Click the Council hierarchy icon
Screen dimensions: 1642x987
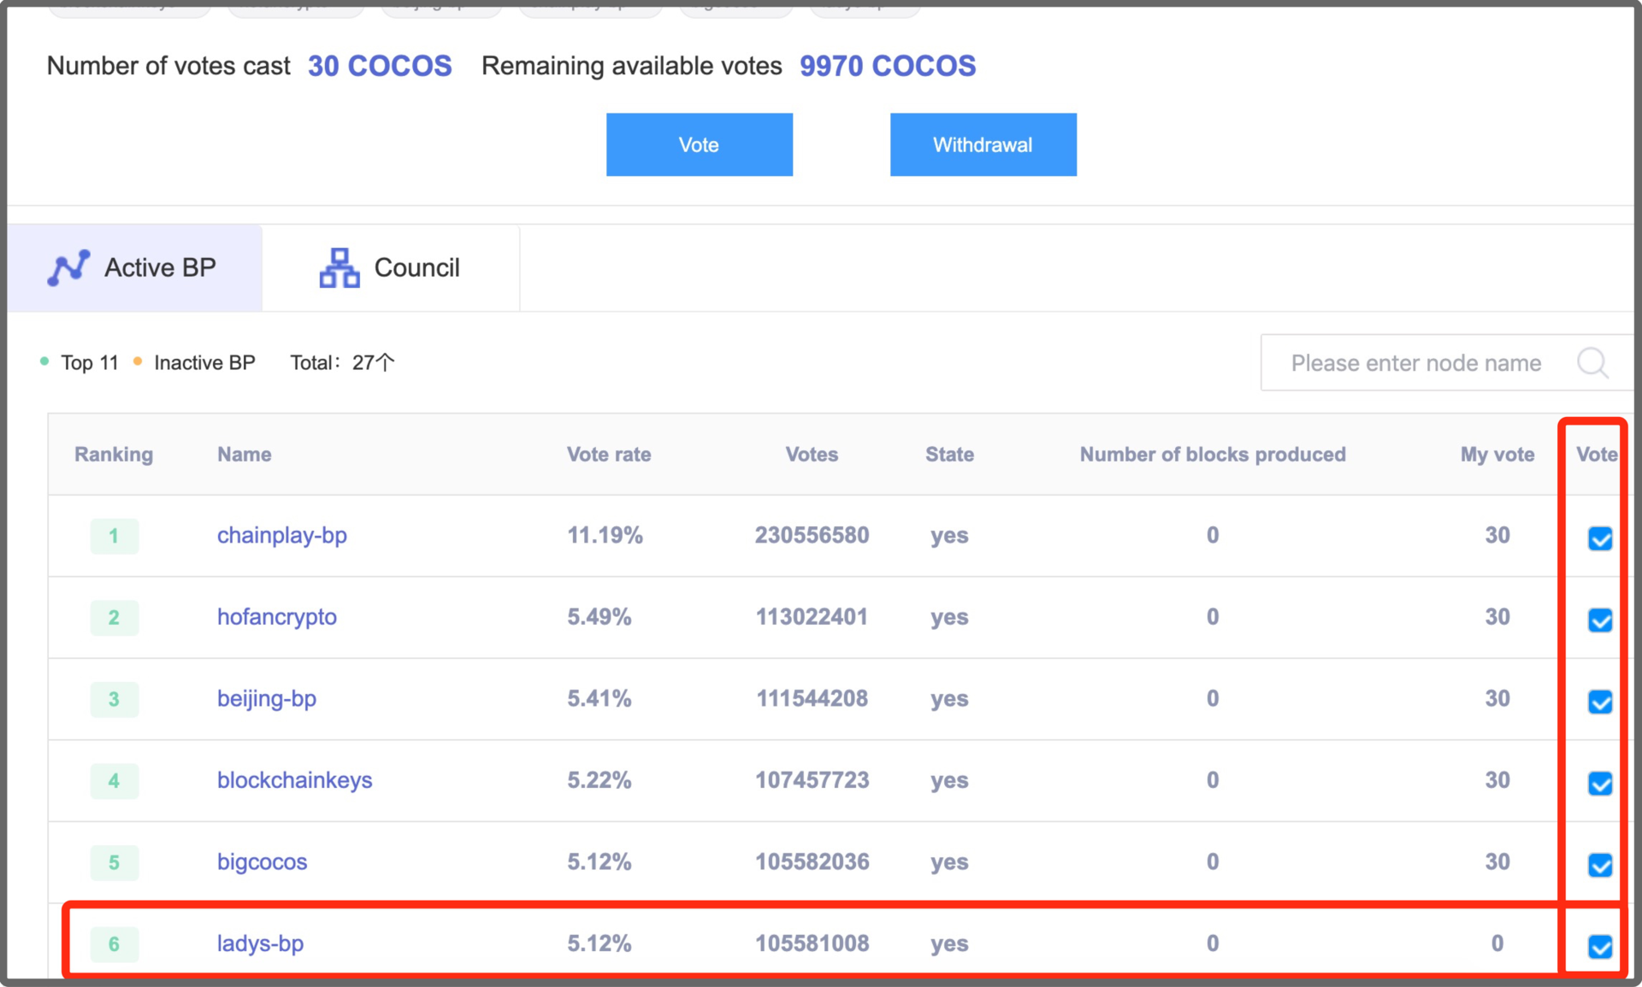[x=339, y=267]
